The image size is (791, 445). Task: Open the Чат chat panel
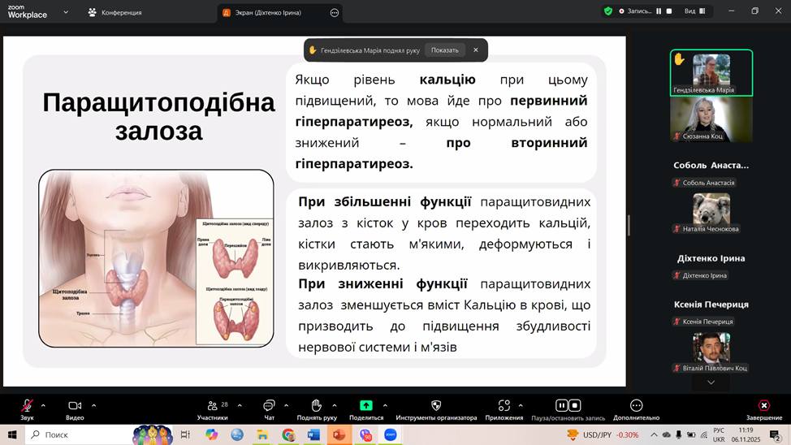(x=269, y=405)
